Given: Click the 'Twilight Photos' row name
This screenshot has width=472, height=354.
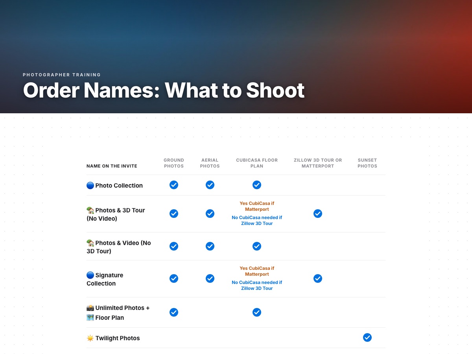Looking at the screenshot, I should pyautogui.click(x=118, y=338).
